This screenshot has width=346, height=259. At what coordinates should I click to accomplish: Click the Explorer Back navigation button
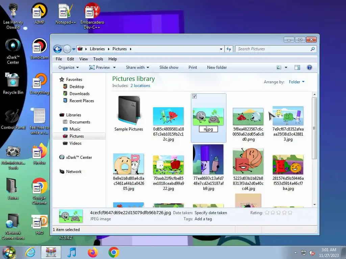coord(57,49)
